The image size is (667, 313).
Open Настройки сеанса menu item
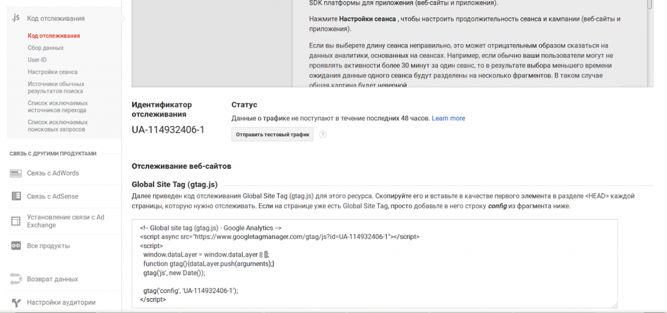53,72
